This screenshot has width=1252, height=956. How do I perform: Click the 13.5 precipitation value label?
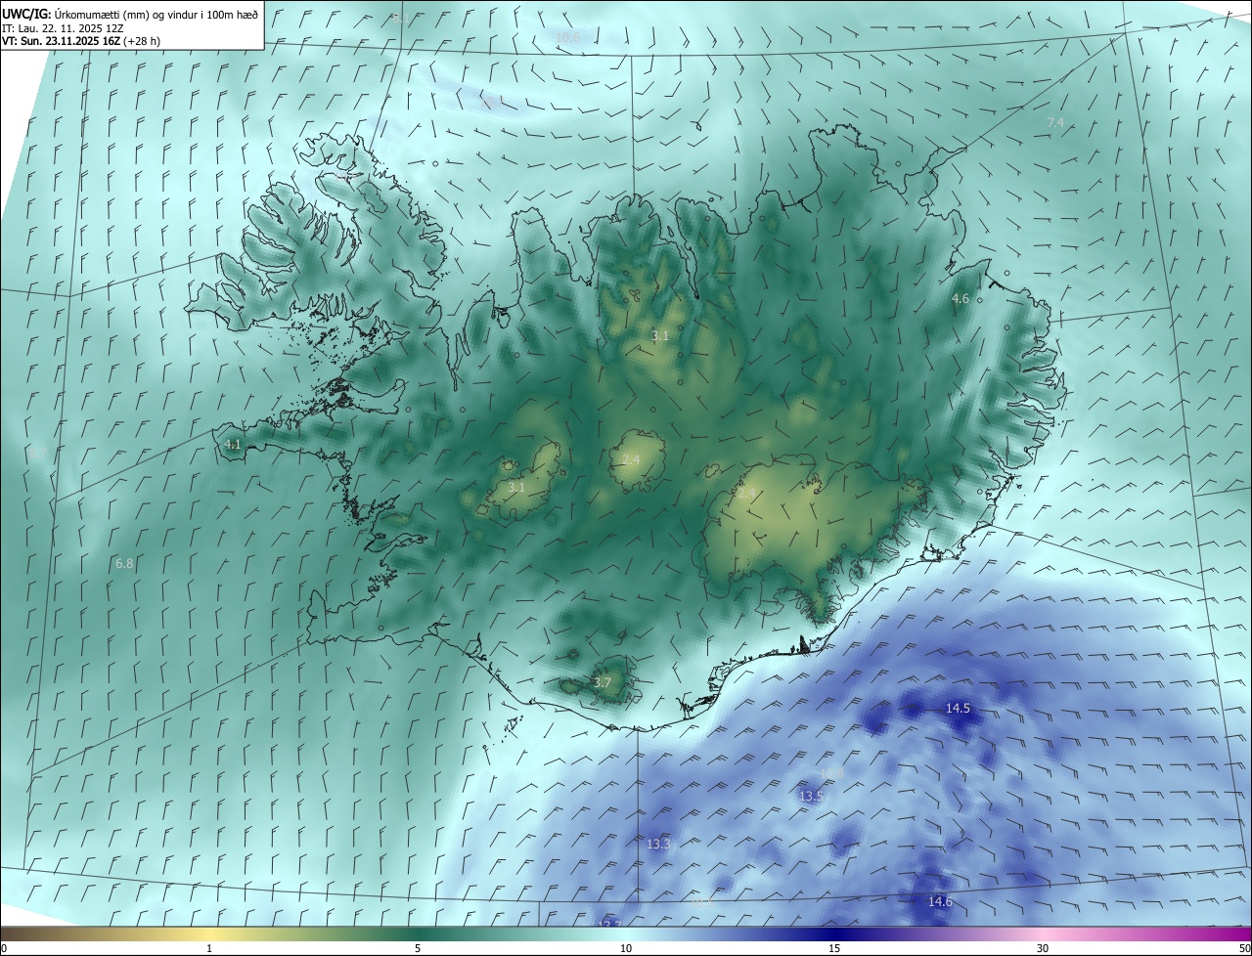click(x=811, y=797)
